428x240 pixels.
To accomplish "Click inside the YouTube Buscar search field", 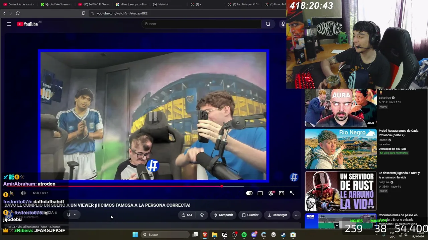I will click(x=201, y=24).
